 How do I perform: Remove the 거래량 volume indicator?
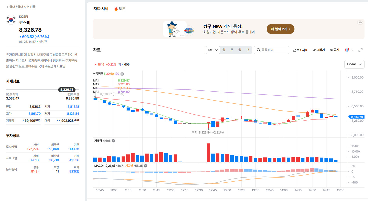(x=113, y=141)
